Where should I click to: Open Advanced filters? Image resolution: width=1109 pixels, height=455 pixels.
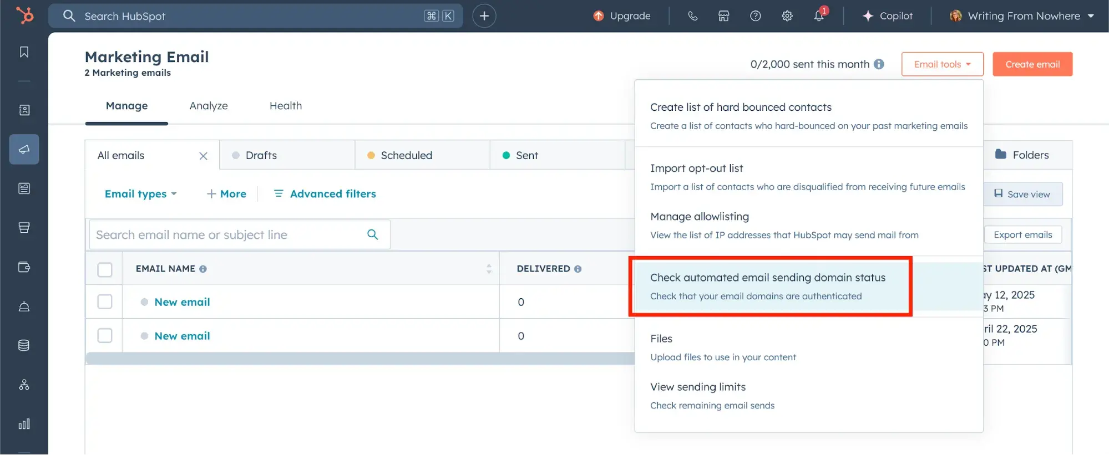point(325,194)
